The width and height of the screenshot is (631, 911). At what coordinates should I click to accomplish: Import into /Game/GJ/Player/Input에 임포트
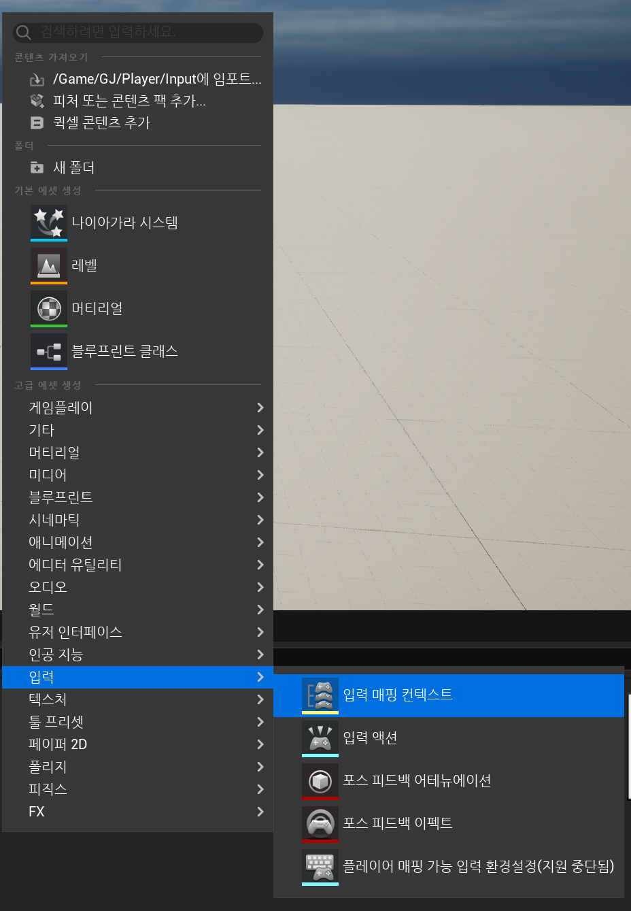[157, 79]
